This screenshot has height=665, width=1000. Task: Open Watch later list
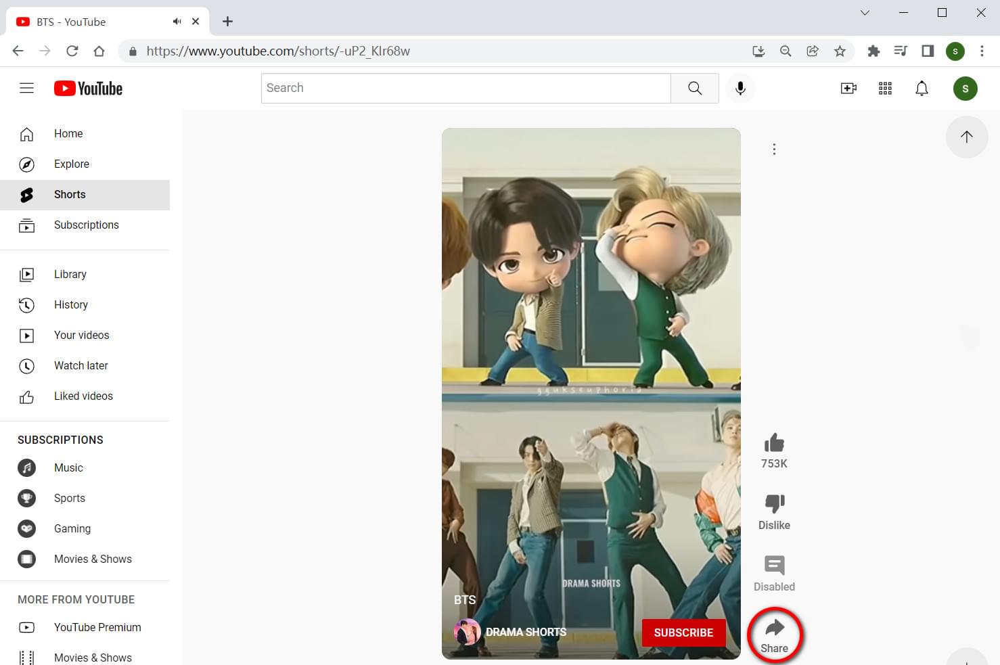pos(85,366)
